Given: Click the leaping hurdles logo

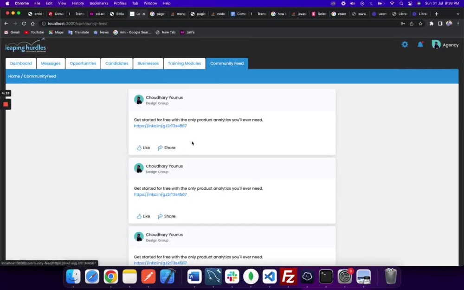Looking at the screenshot, I should pyautogui.click(x=26, y=45).
